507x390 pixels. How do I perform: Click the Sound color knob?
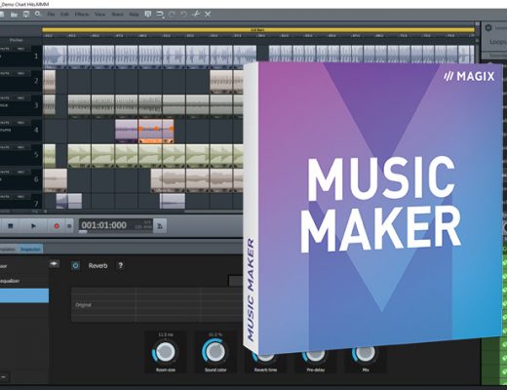point(215,352)
